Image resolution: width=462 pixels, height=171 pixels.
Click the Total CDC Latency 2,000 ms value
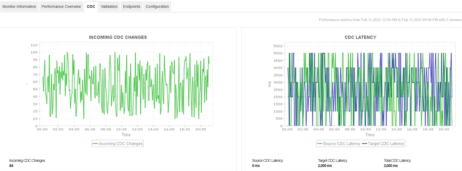(391, 166)
